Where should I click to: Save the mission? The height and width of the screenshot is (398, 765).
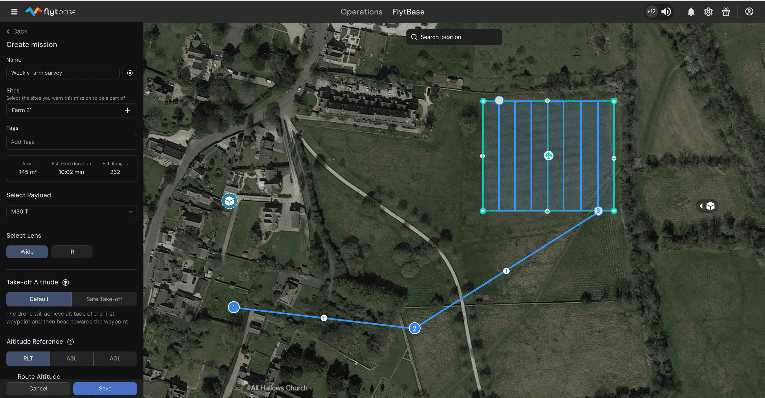click(105, 388)
